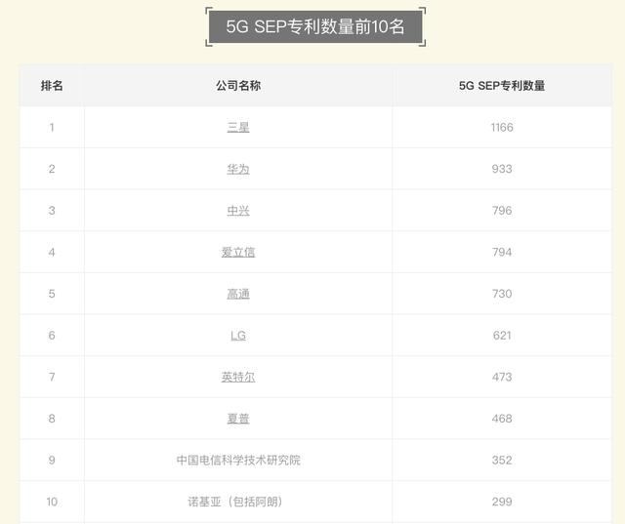This screenshot has width=625, height=524.
Task: Select the 730 patent count cell
Action: point(502,294)
